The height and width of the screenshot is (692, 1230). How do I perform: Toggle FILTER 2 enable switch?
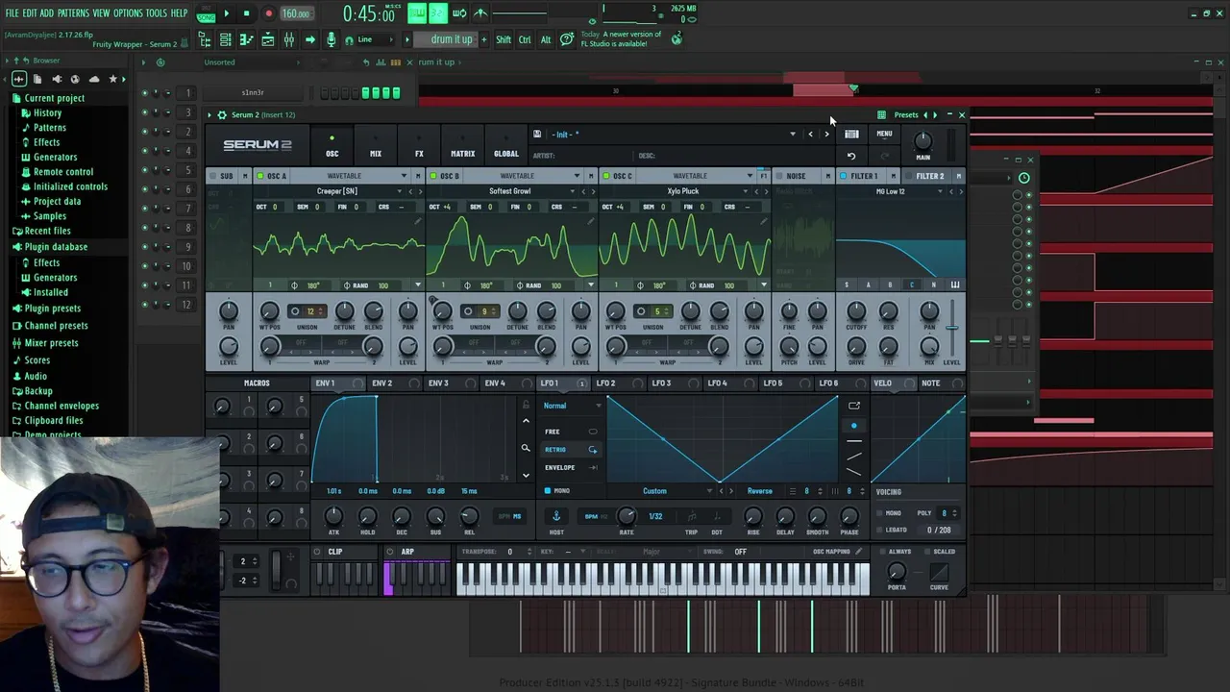pos(908,176)
